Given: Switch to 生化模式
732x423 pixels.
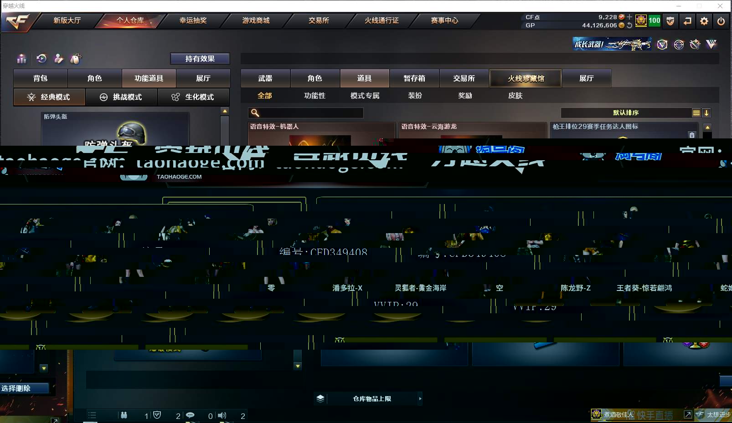Looking at the screenshot, I should coord(193,97).
